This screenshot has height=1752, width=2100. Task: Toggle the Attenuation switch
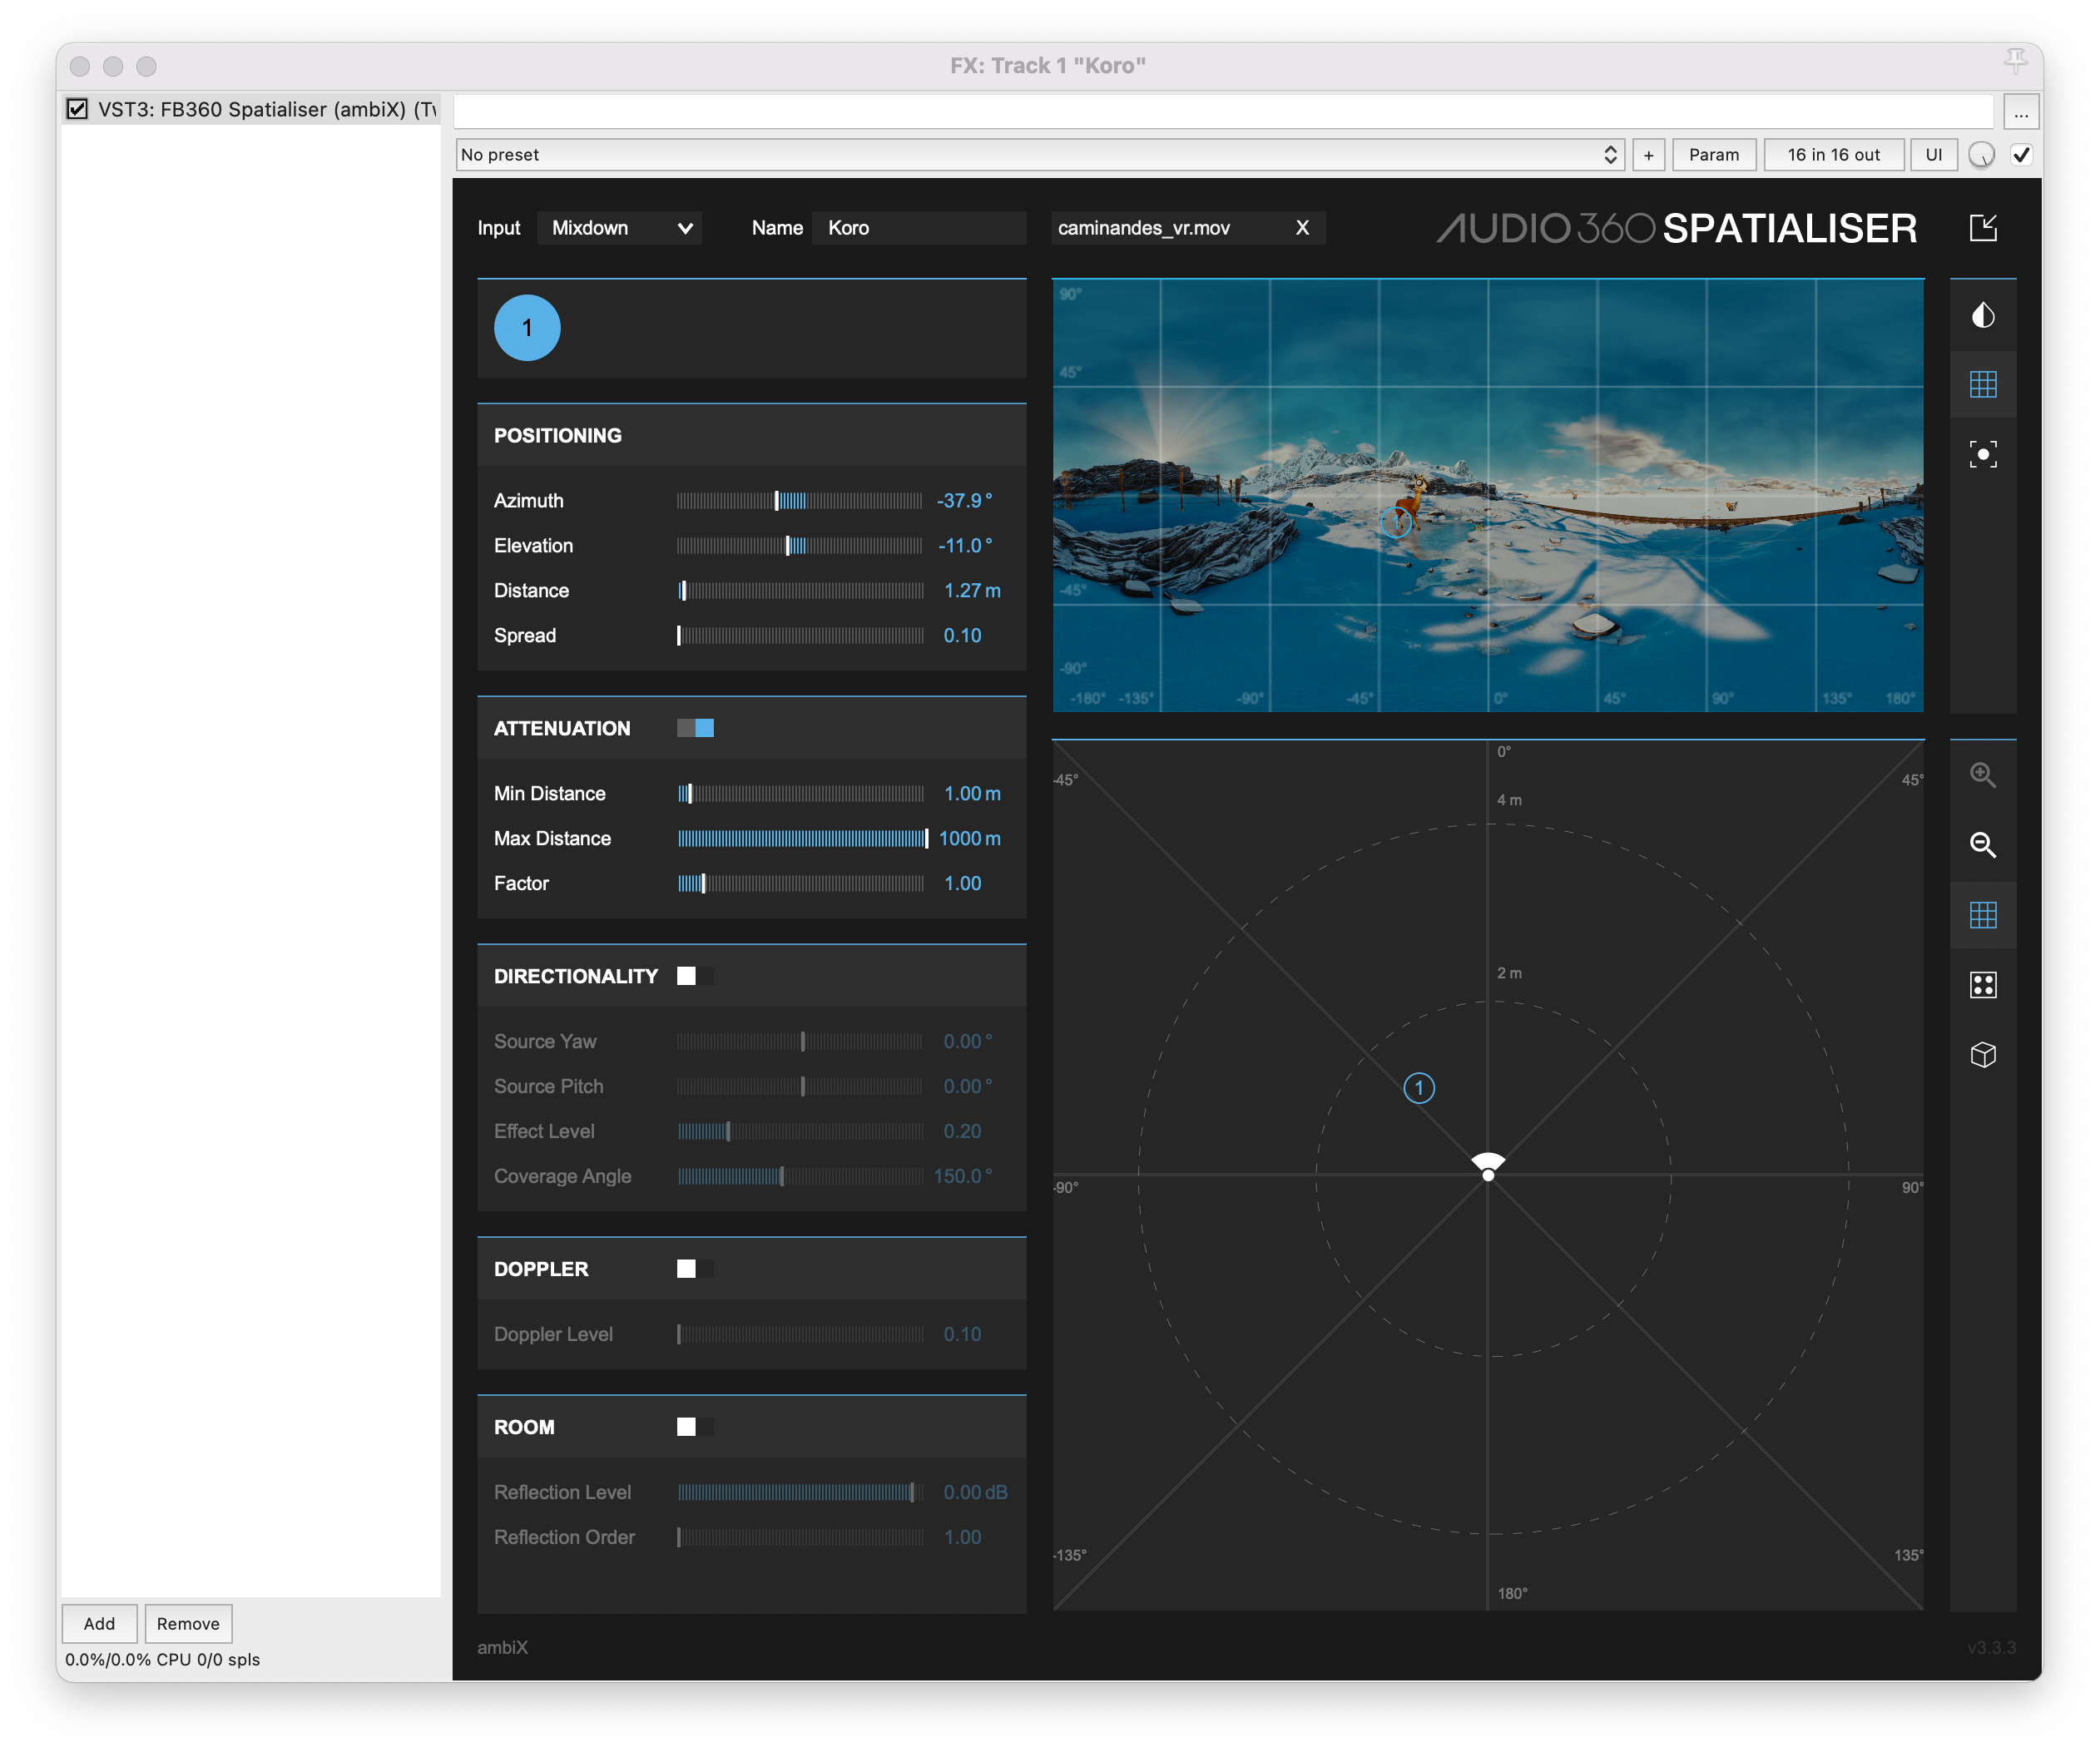click(x=695, y=728)
